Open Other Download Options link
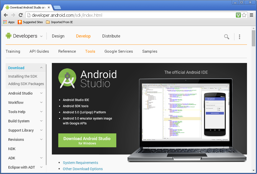Image resolution: width=257 pixels, height=174 pixels. (83, 169)
